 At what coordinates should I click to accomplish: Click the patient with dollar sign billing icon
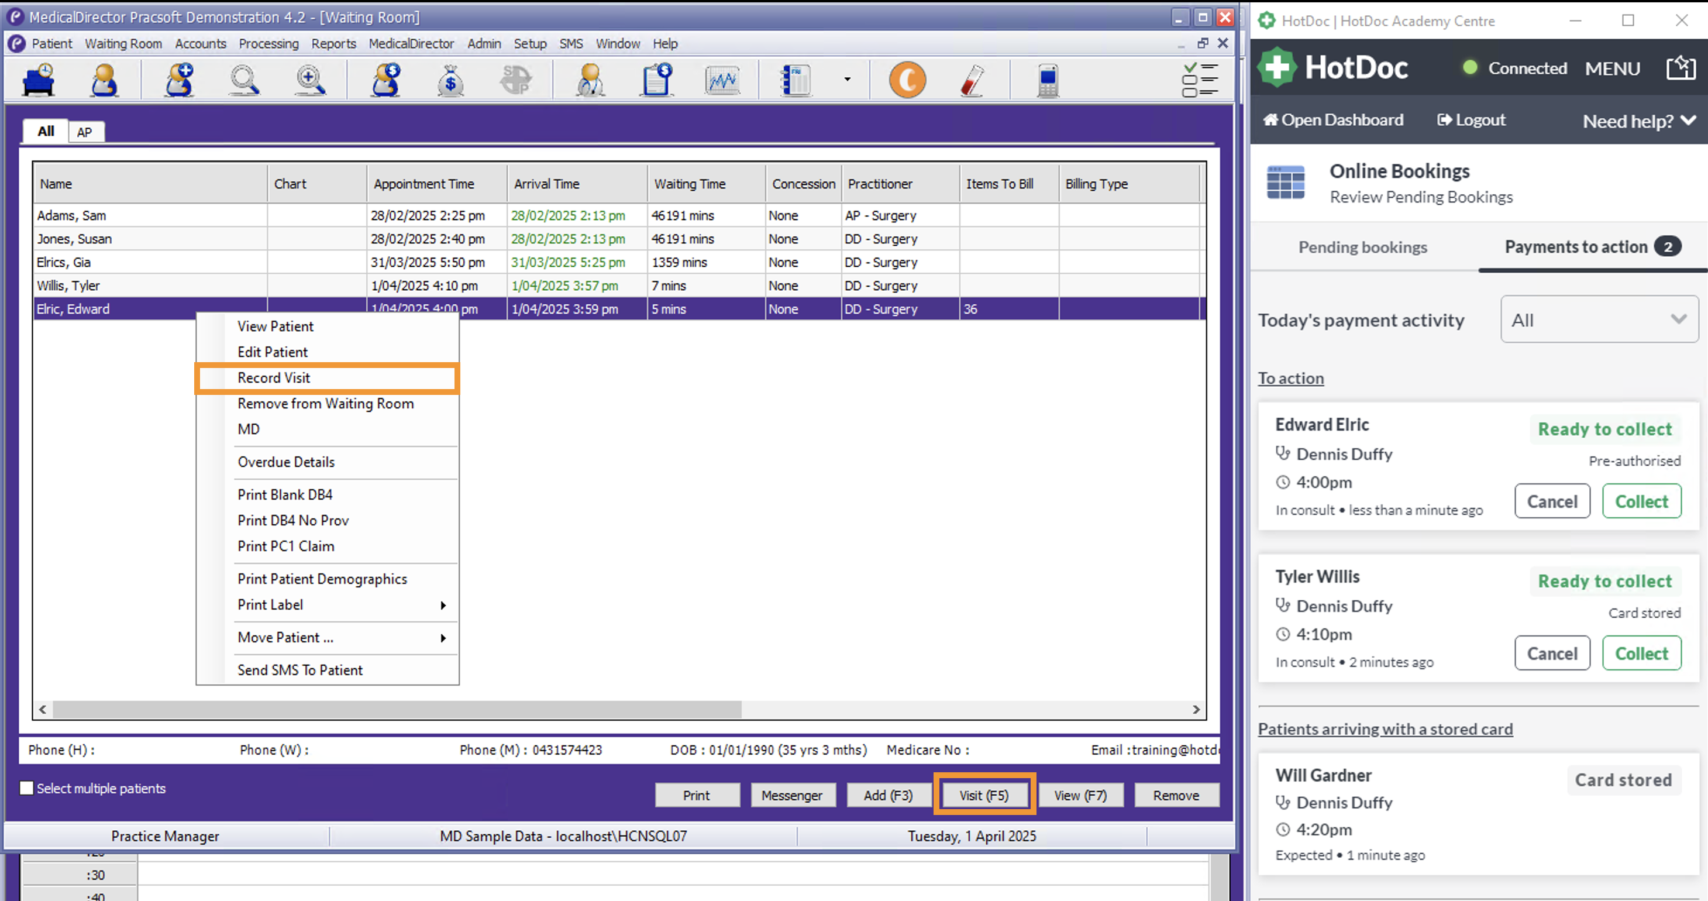[386, 80]
